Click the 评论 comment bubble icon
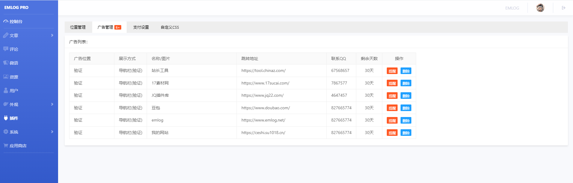 tap(6, 49)
